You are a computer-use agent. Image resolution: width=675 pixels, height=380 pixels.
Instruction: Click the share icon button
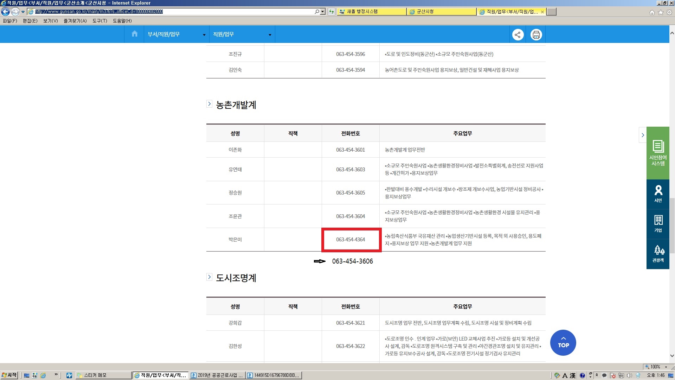[x=517, y=34]
